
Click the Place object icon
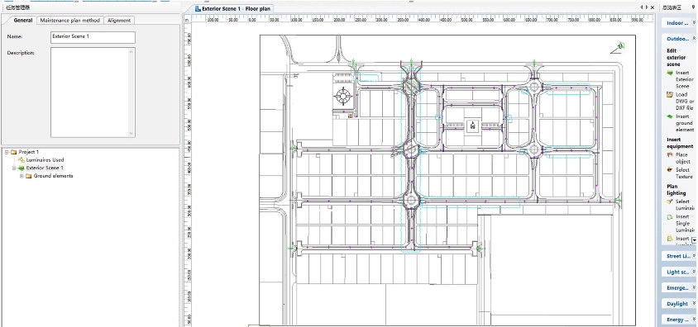[670, 155]
